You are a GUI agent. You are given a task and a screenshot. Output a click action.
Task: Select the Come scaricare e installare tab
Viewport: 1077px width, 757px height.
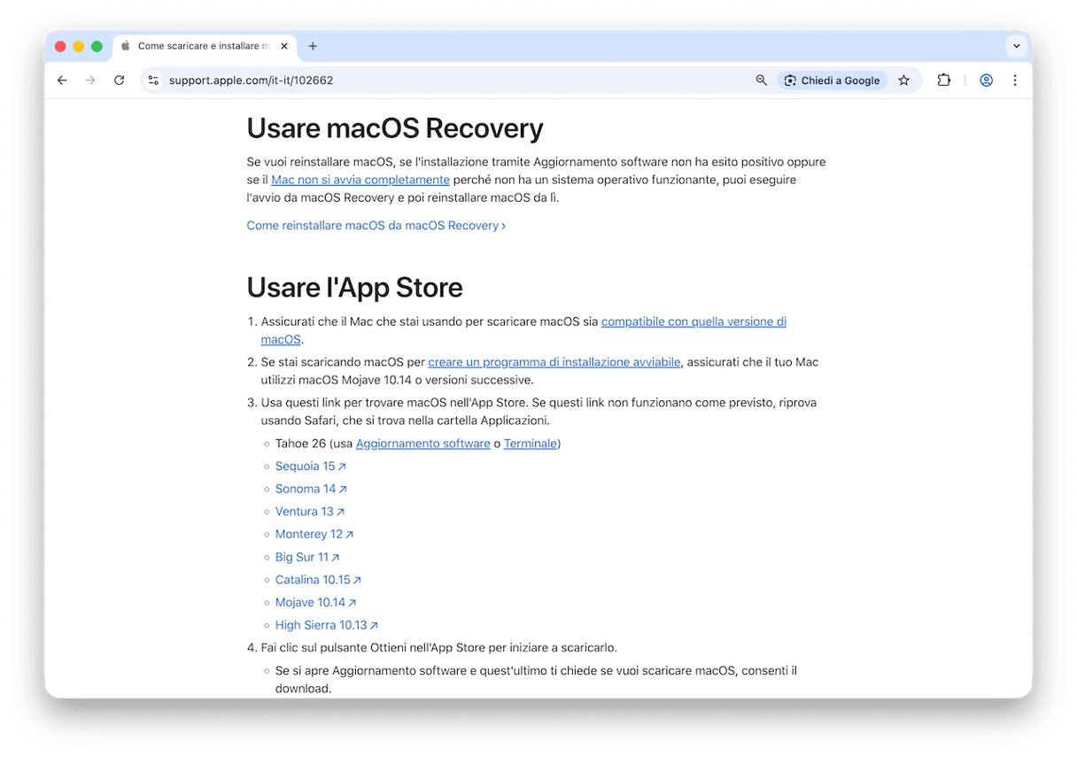[x=204, y=46]
